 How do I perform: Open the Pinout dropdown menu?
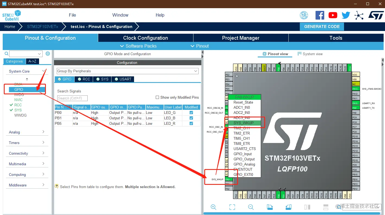click(x=200, y=46)
